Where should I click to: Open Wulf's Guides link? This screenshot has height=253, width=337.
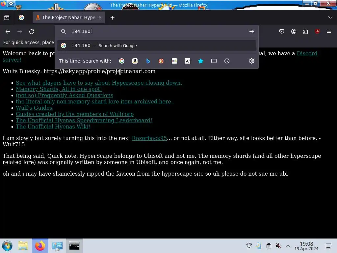tap(34, 108)
